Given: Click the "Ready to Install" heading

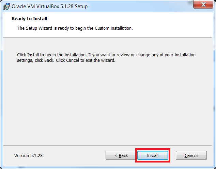Looking at the screenshot, I should click(x=29, y=19).
